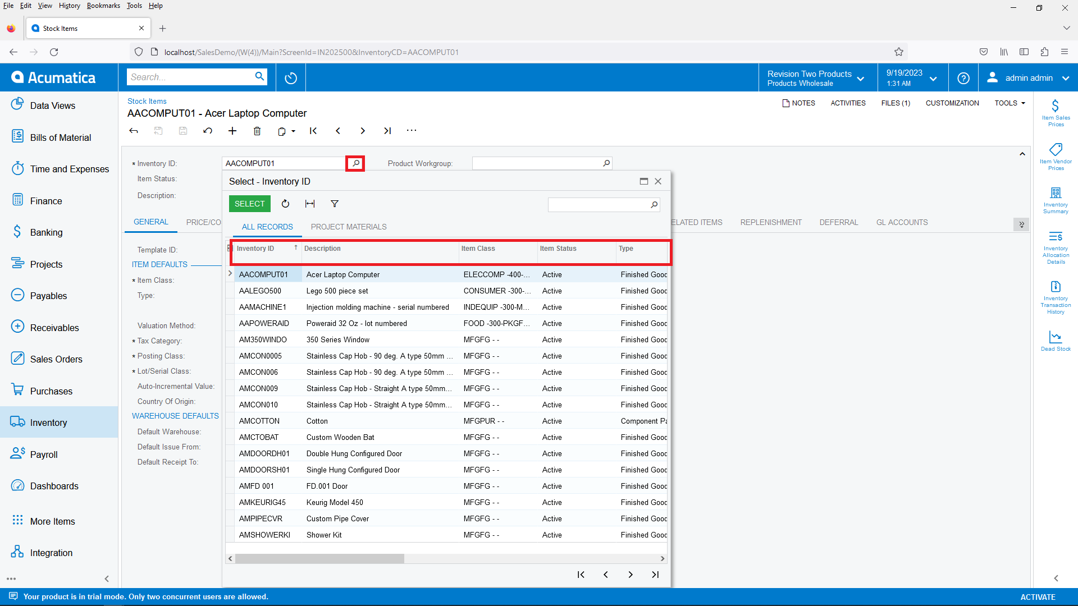Open recent history clock icon
Image resolution: width=1078 pixels, height=606 pixels.
291,78
